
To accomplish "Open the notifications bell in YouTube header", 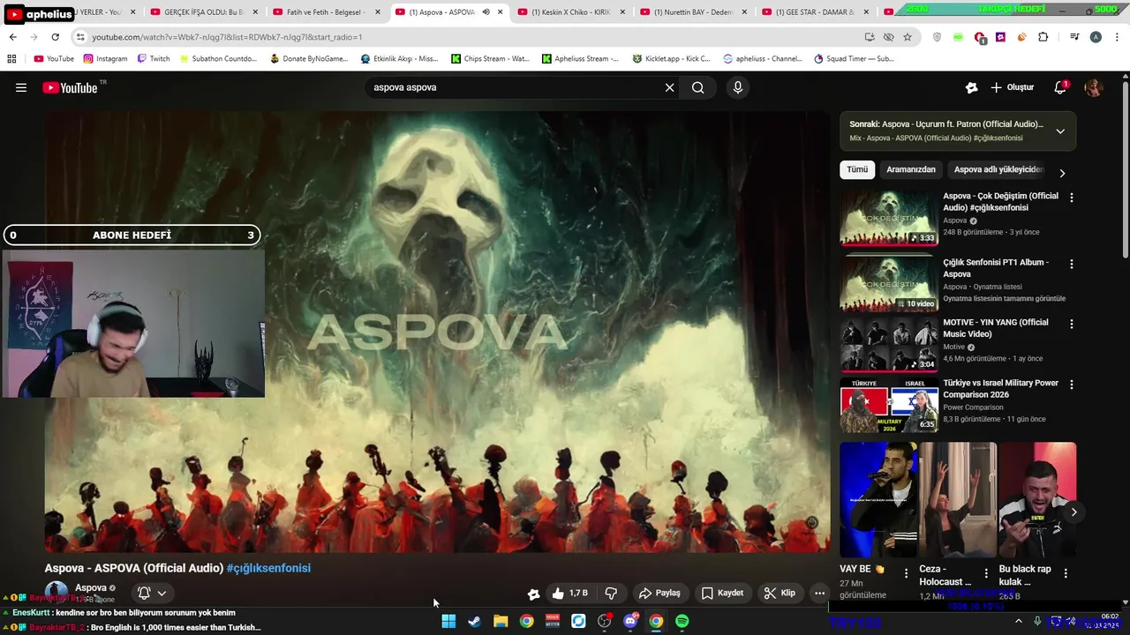I will [x=1060, y=87].
